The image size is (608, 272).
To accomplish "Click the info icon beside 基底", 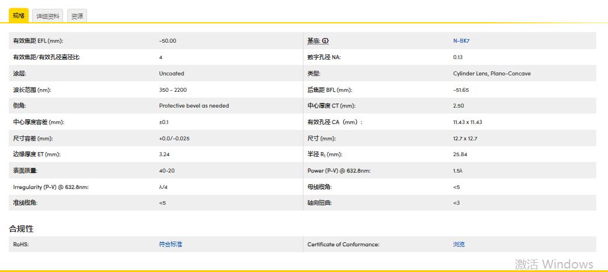I will click(x=326, y=41).
